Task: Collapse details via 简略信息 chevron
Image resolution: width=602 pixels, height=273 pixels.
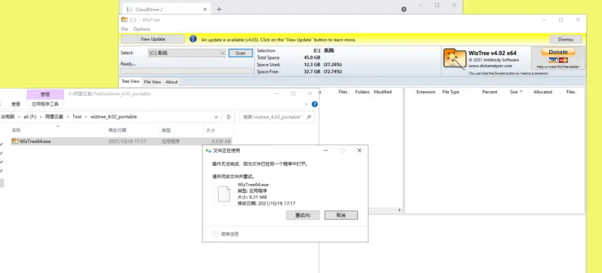Action: [x=216, y=234]
